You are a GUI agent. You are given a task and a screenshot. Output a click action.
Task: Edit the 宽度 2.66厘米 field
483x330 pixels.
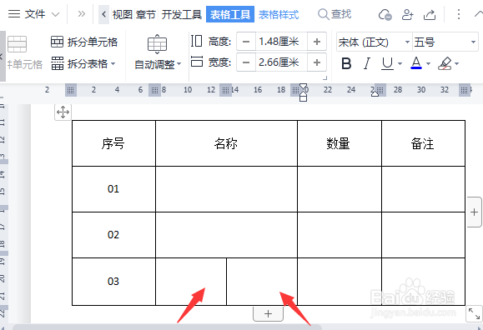(x=281, y=62)
